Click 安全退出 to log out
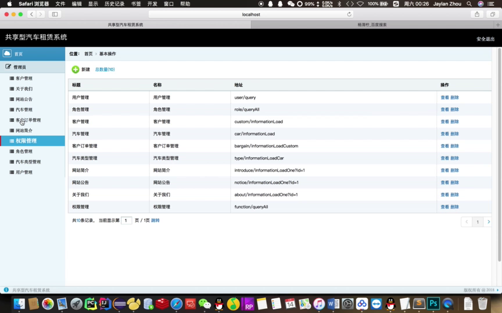Image resolution: width=502 pixels, height=313 pixels. 485,39
